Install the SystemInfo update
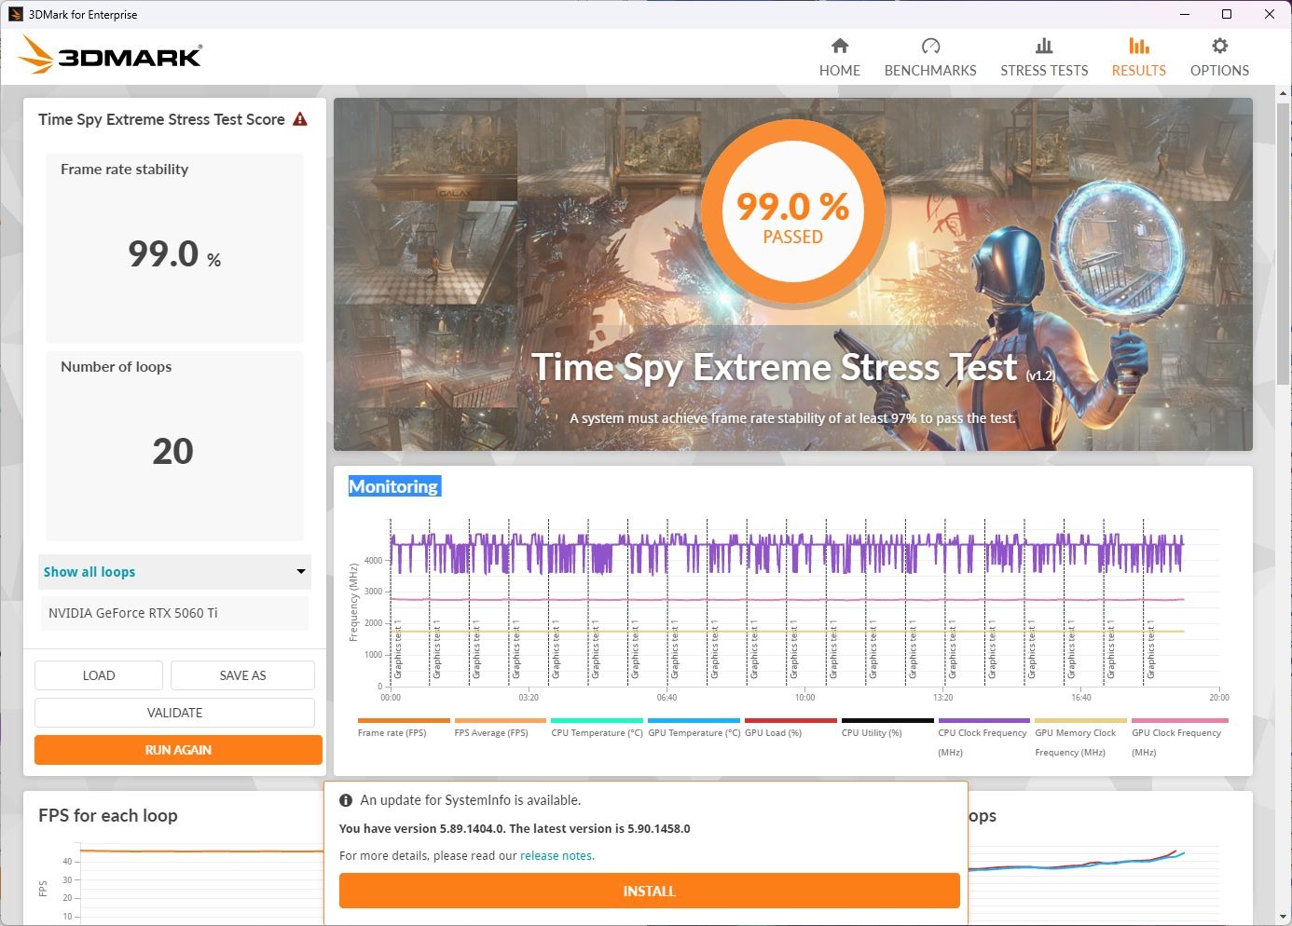The image size is (1292, 926). (x=649, y=891)
